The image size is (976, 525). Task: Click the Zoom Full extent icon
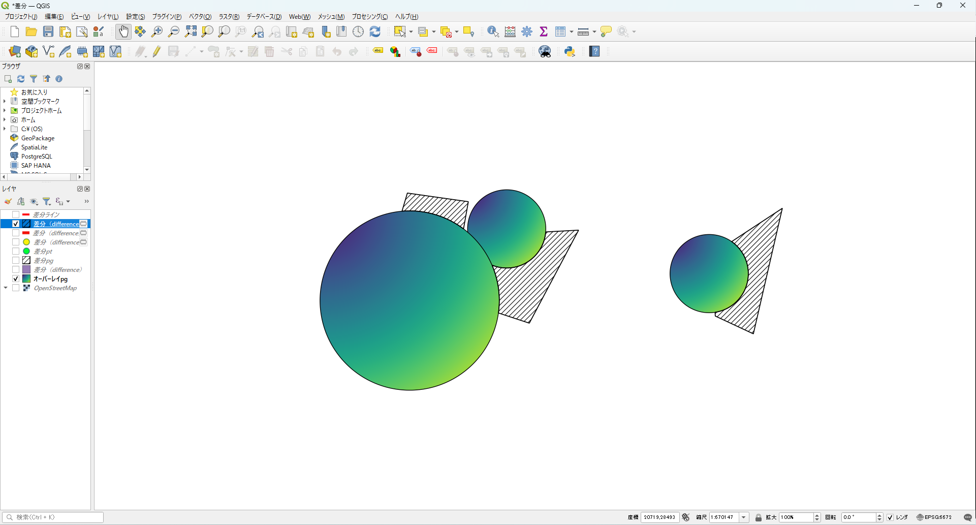(x=191, y=32)
